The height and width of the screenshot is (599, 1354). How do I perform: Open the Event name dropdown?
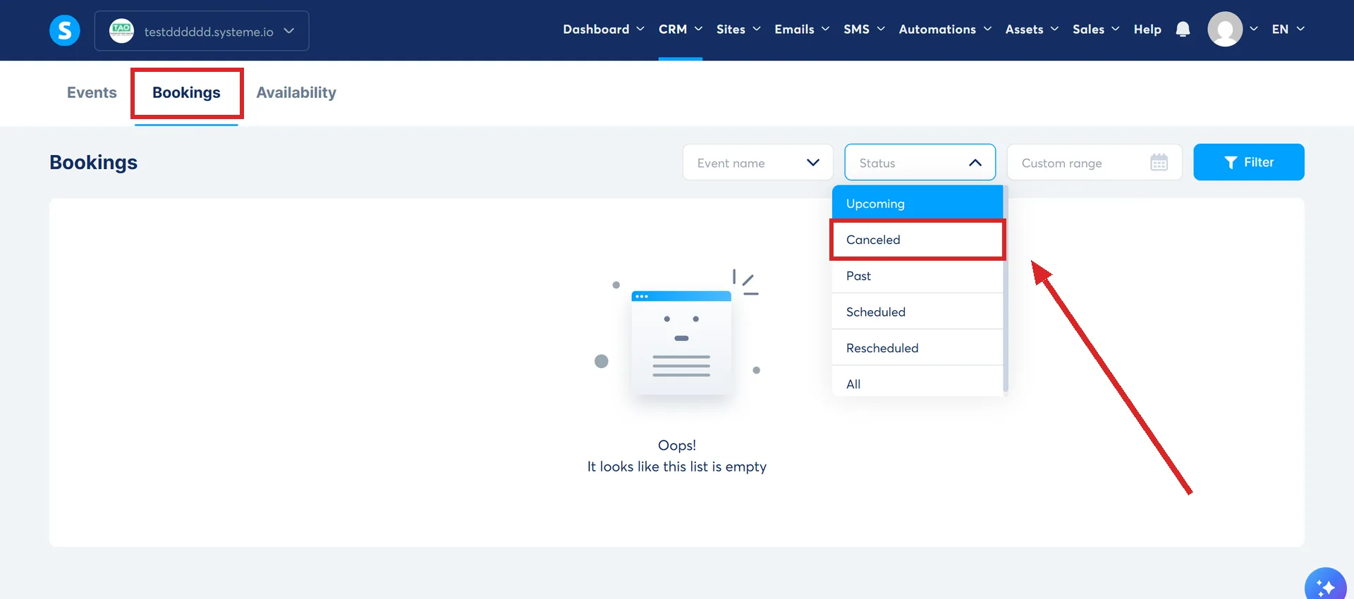click(x=758, y=163)
